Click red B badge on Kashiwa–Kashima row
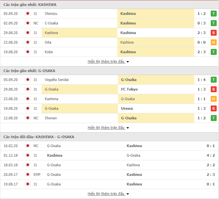The height and width of the screenshot is (199, 219). [214, 33]
